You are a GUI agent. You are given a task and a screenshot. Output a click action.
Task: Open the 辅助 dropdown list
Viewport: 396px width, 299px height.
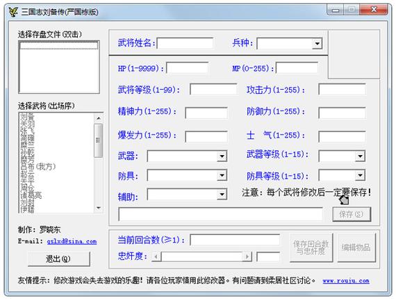[222, 195]
